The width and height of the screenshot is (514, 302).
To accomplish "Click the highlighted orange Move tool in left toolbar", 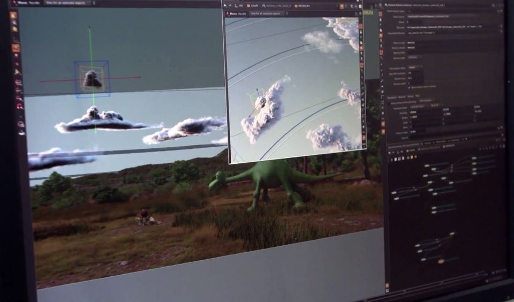I will [x=16, y=48].
